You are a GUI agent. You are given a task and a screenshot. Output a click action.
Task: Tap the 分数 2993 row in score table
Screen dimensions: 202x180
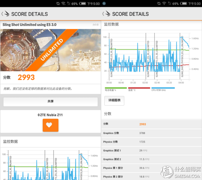point(151,124)
